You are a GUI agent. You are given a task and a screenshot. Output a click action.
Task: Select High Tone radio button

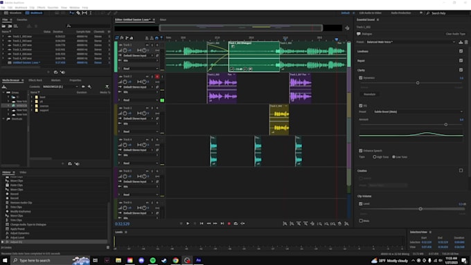pos(374,157)
